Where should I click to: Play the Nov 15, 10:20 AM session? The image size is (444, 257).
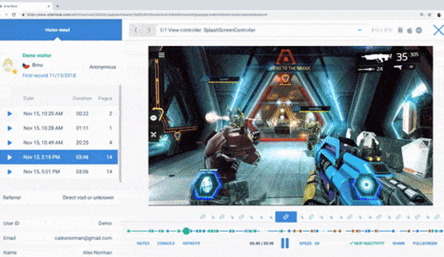point(10,114)
